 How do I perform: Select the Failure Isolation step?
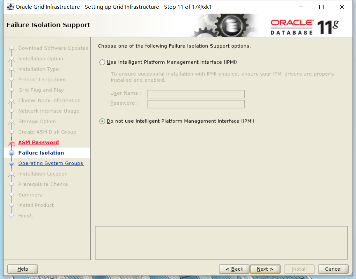tap(41, 153)
